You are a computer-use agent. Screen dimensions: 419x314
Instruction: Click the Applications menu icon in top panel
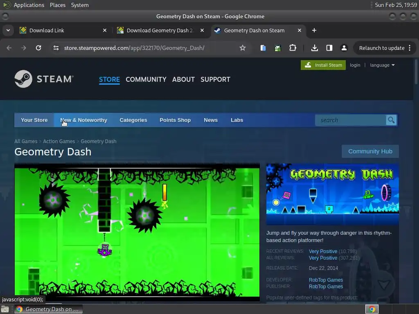point(7,5)
